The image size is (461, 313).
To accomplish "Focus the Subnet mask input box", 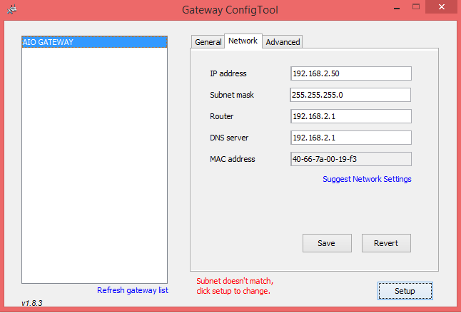I will [350, 95].
